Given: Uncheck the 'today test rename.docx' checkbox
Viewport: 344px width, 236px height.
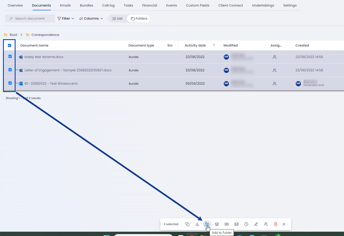Looking at the screenshot, I should click(x=10, y=56).
